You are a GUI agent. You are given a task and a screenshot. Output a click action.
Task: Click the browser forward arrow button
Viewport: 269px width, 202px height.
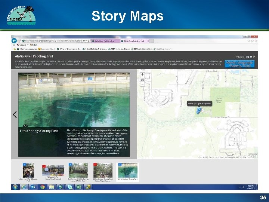19,41
